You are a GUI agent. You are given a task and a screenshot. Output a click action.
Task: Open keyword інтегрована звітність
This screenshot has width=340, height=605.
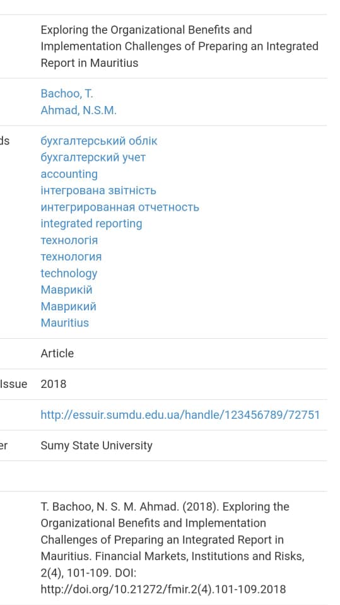pyautogui.click(x=98, y=191)
